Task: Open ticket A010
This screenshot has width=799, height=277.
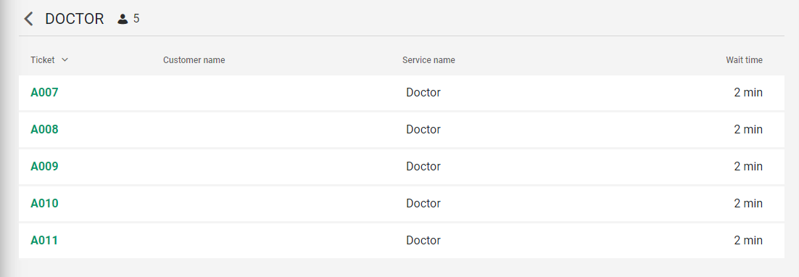Action: (x=44, y=203)
